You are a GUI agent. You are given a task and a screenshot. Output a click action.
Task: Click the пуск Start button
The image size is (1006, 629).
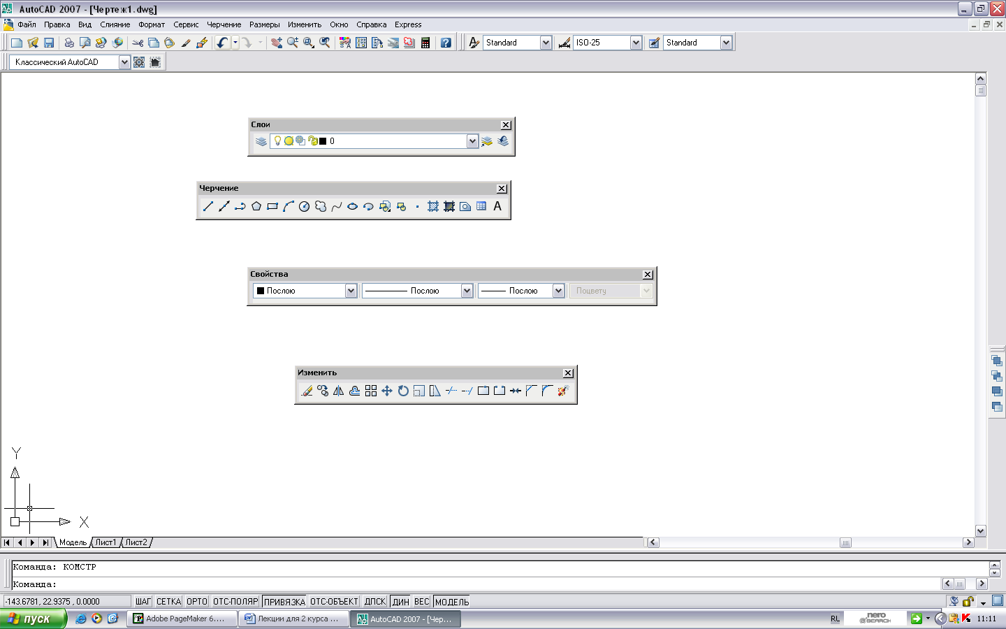click(33, 619)
